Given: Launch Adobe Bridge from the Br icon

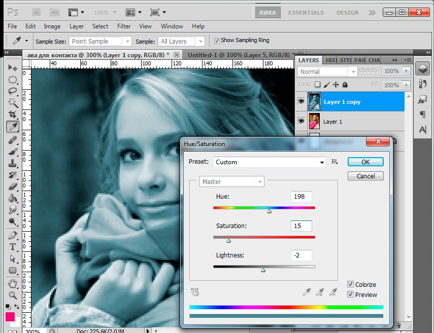Looking at the screenshot, I should [37, 12].
